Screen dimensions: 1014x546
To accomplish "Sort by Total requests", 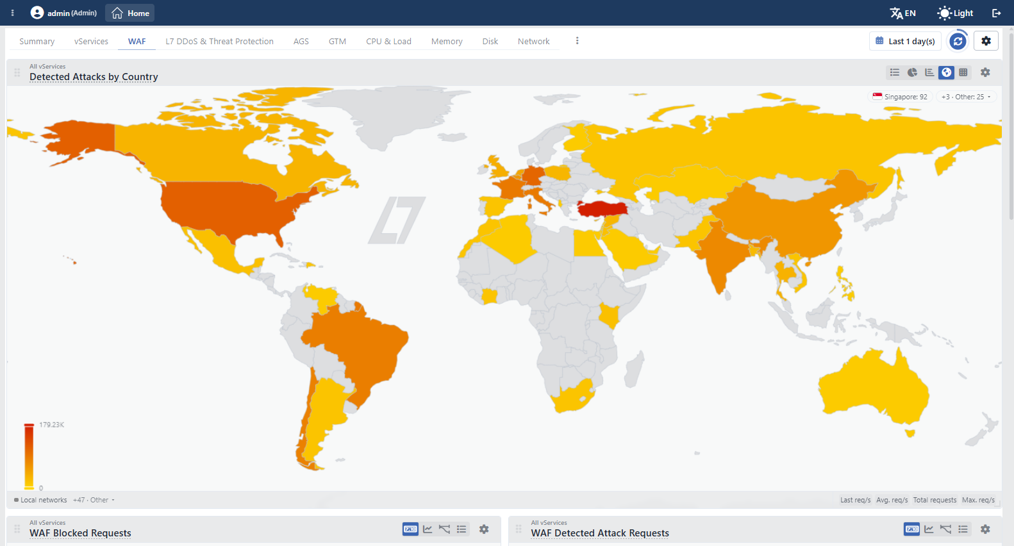I will [935, 500].
